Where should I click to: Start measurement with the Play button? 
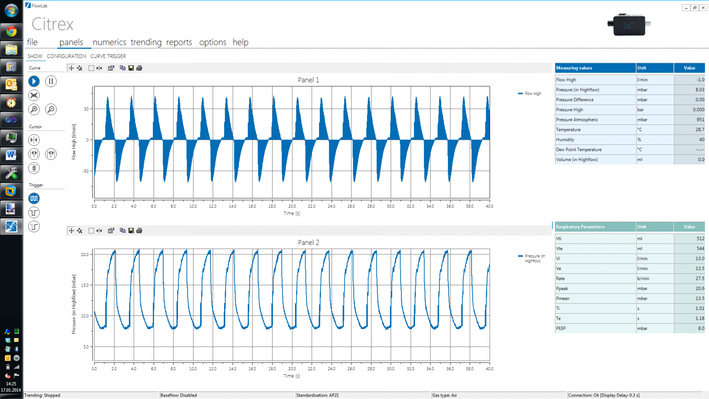coord(34,81)
